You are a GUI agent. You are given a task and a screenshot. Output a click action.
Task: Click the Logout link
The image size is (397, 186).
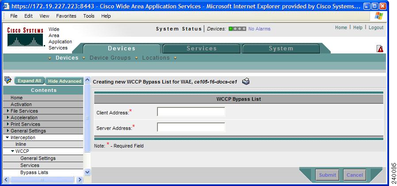[376, 27]
